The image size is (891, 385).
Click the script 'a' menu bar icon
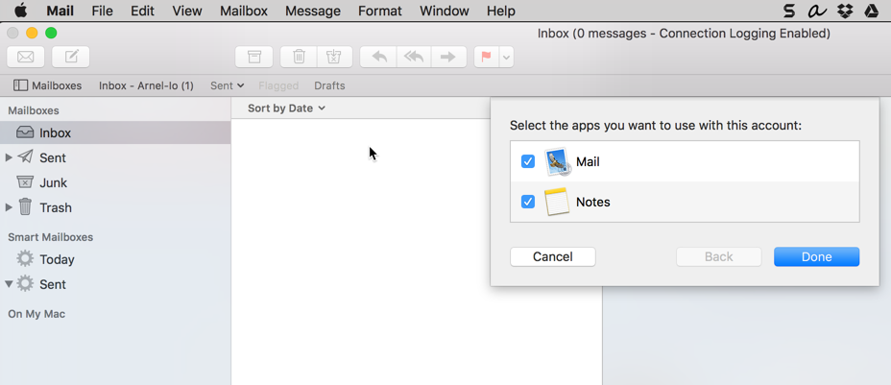click(816, 11)
